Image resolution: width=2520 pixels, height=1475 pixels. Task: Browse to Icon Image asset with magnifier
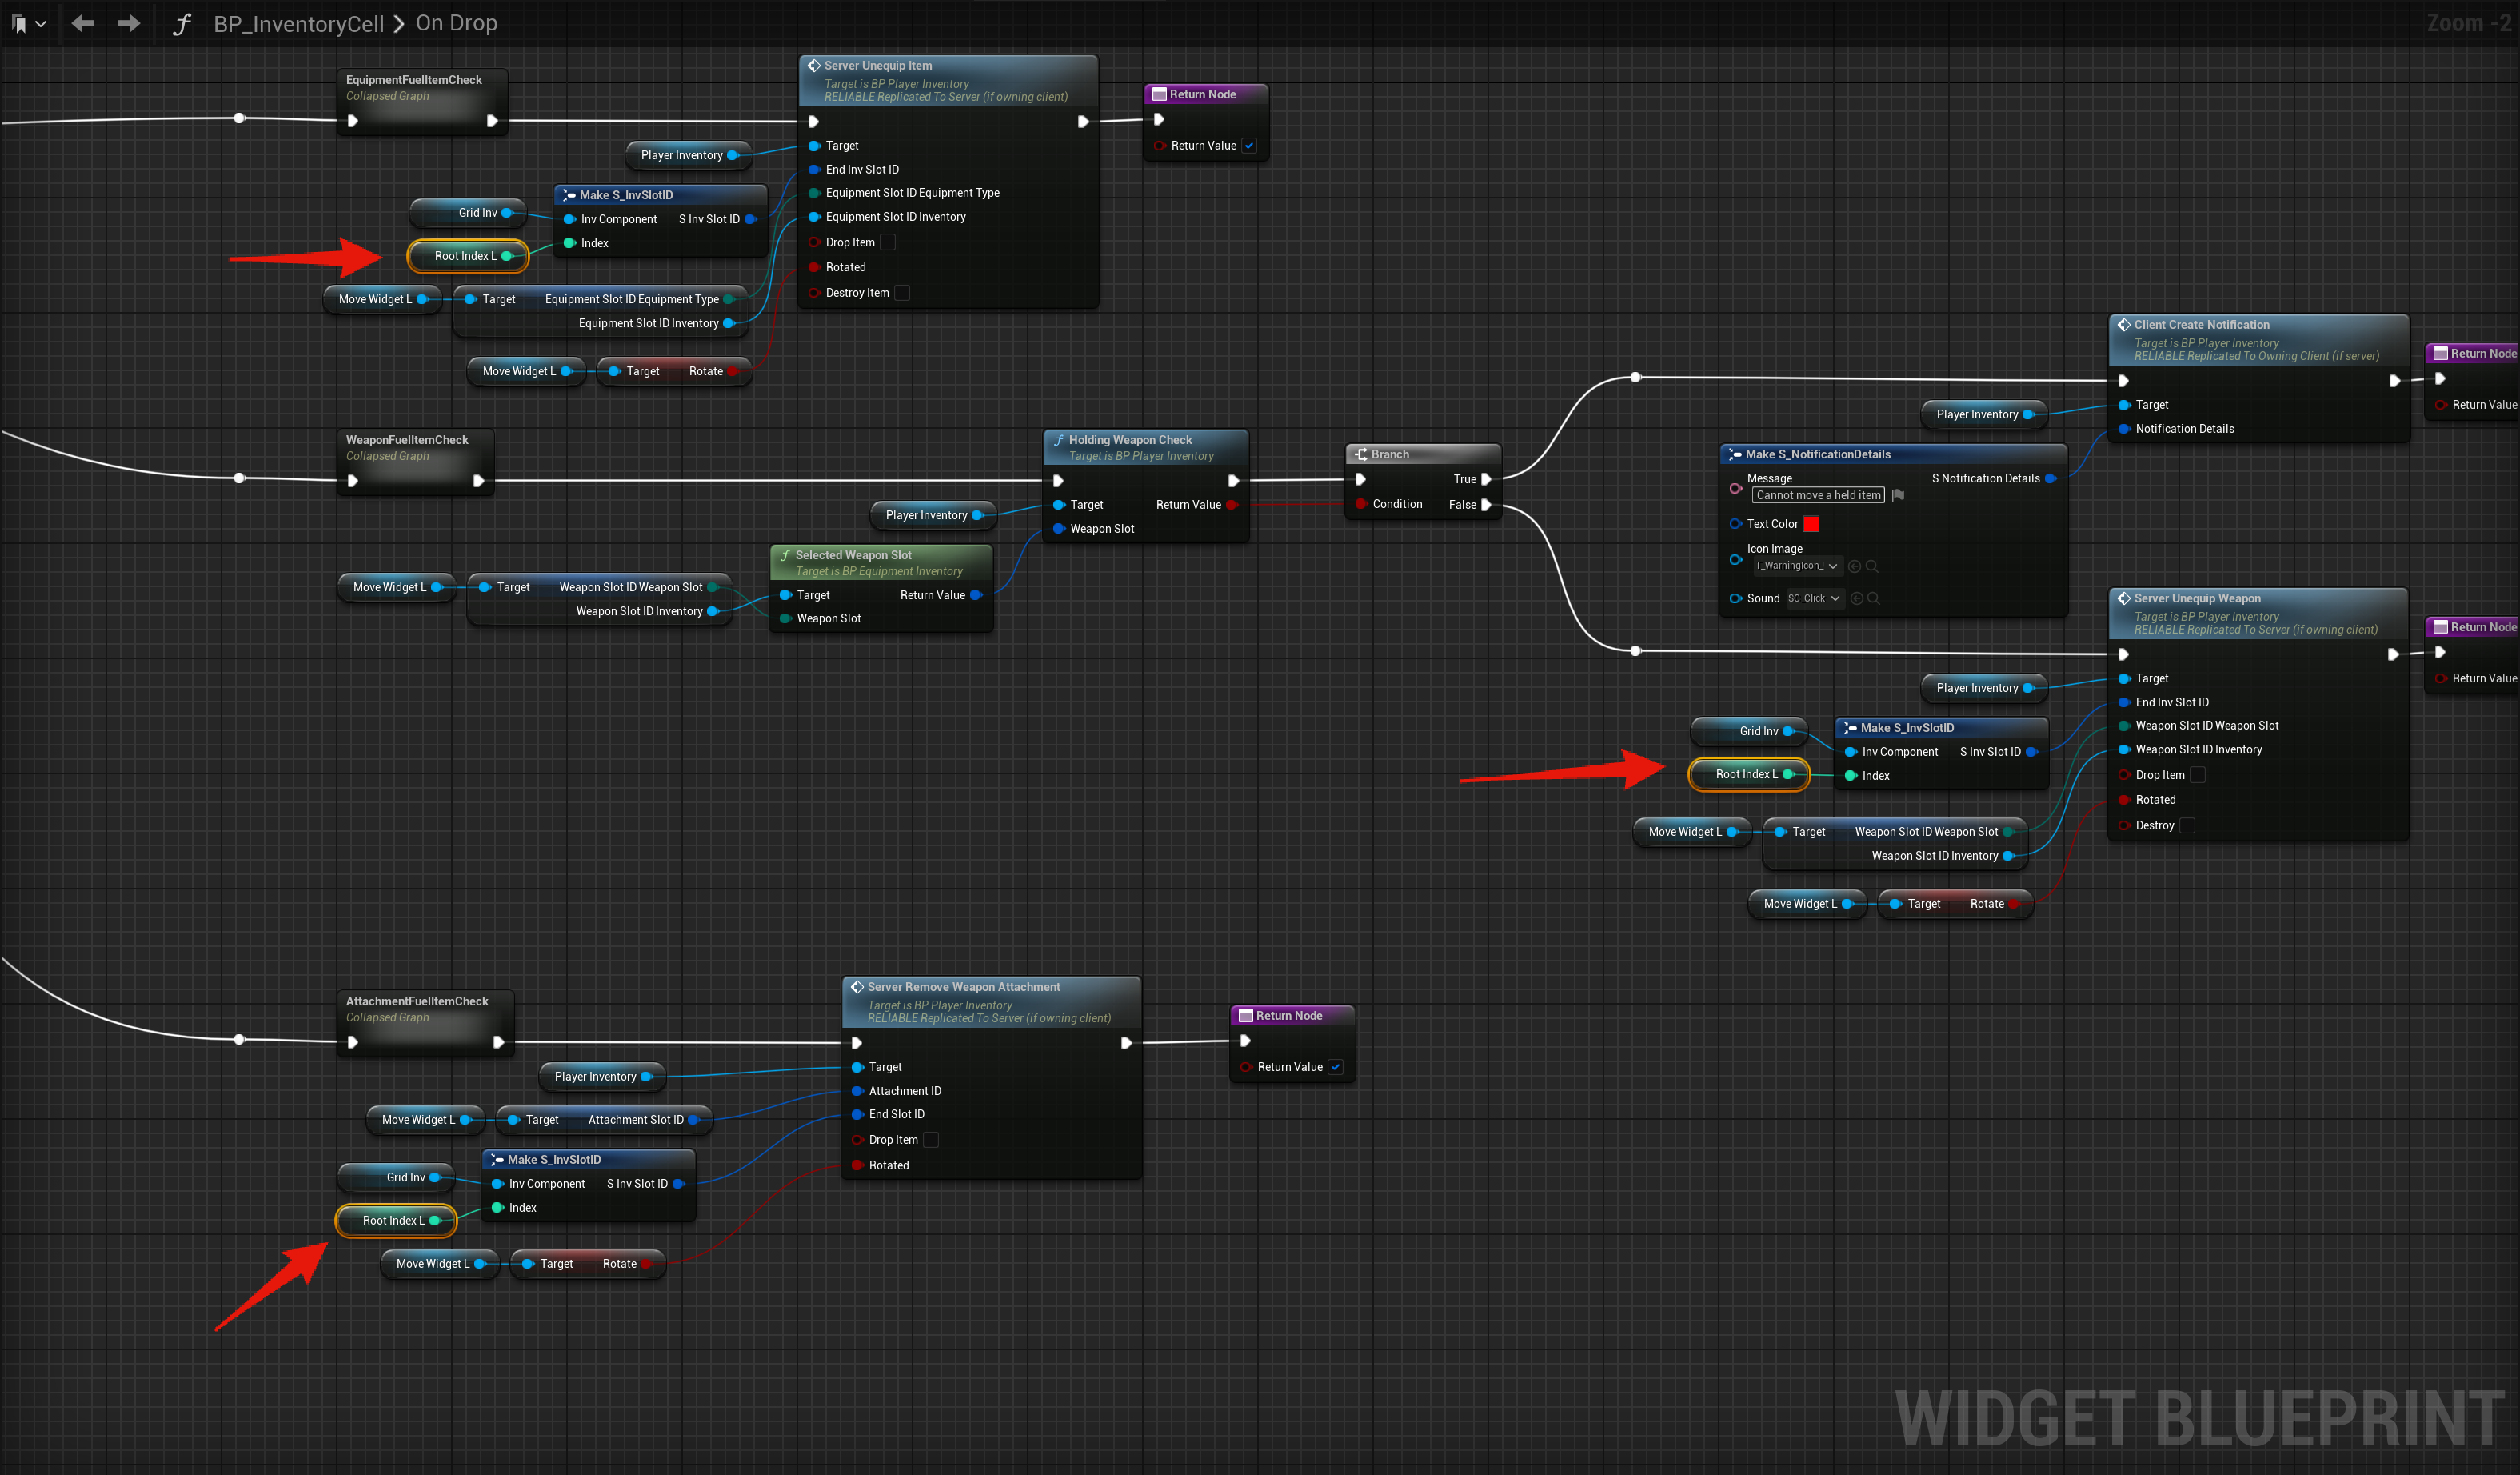(x=1872, y=566)
